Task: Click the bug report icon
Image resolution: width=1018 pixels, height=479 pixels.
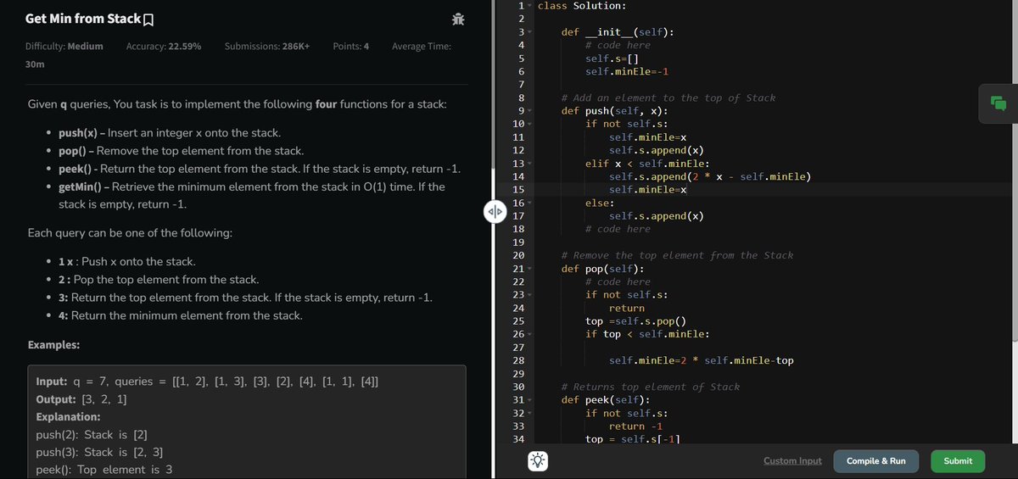Action: [x=458, y=19]
